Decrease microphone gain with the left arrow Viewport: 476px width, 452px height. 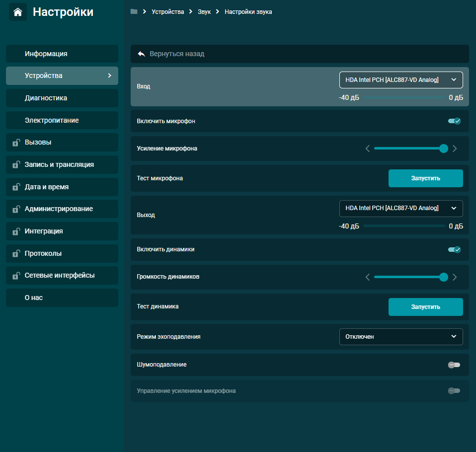point(368,149)
